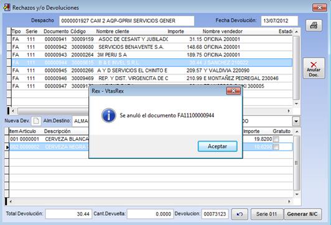Click the Descripción column header in items grid
Image resolution: width=331 pixels, height=225 pixels.
tap(57, 131)
